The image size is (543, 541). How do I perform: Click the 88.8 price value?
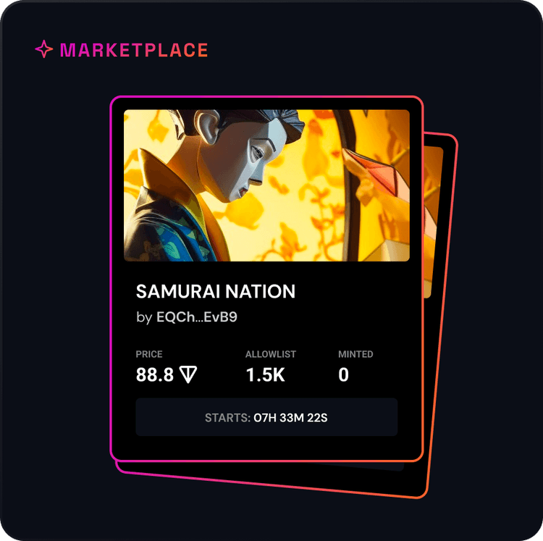(x=154, y=374)
